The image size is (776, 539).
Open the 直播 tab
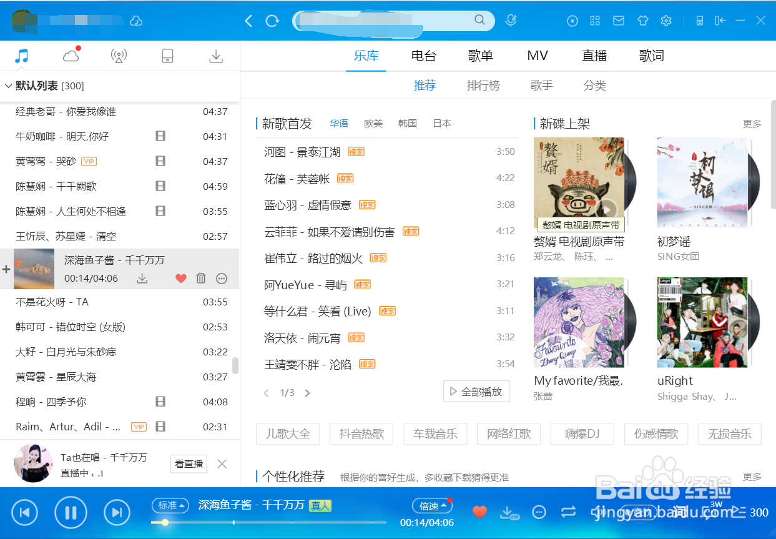tap(594, 56)
